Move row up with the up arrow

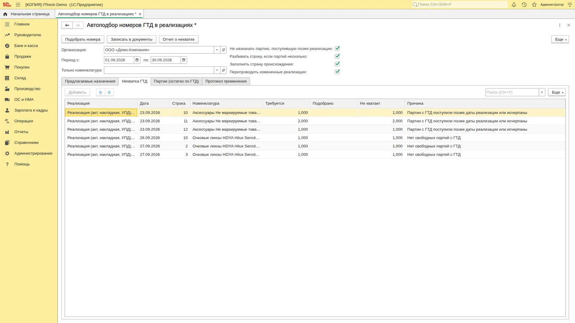pos(100,92)
